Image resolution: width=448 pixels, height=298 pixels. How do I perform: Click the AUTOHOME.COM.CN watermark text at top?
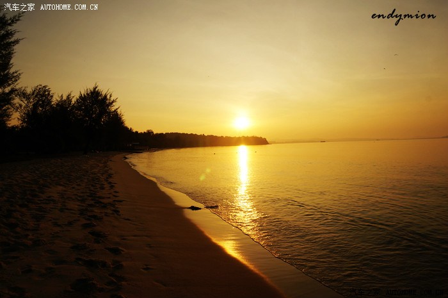pos(69,7)
